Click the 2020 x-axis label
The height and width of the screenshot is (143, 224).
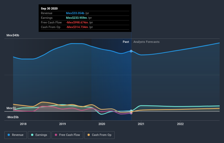click(x=102, y=124)
